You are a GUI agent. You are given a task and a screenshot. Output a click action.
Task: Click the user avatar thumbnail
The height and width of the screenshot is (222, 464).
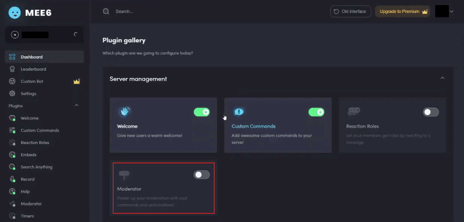pyautogui.click(x=442, y=11)
